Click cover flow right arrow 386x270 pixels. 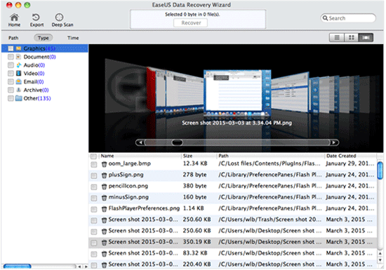[x=334, y=142]
